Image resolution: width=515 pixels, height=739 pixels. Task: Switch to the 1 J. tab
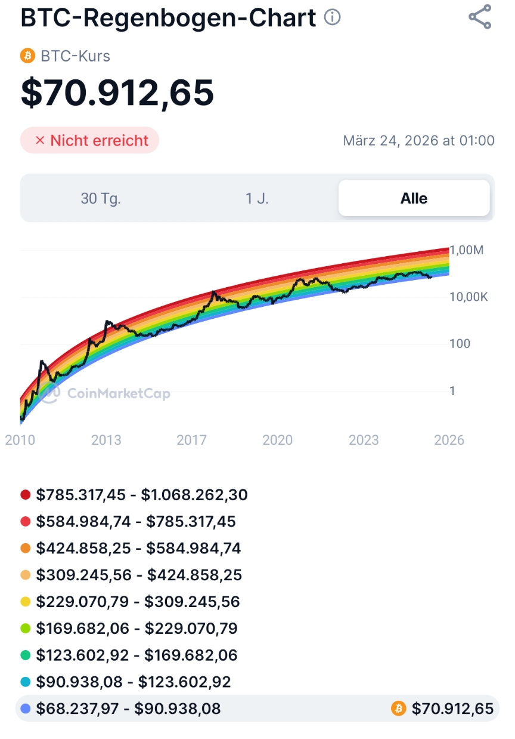point(257,198)
